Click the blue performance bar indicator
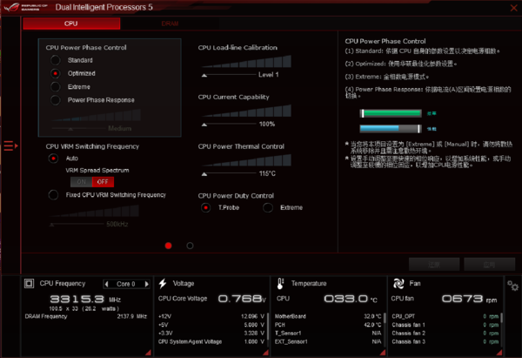Screen dimensions: 522x358 pyautogui.click(x=391, y=129)
